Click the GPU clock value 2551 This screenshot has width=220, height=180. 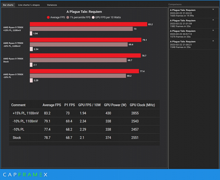tap(135, 138)
